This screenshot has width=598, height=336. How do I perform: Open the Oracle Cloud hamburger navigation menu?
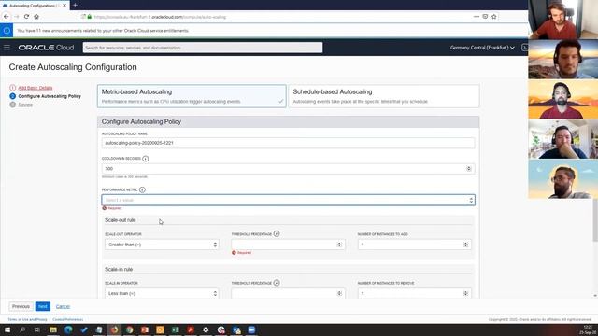tap(7, 48)
